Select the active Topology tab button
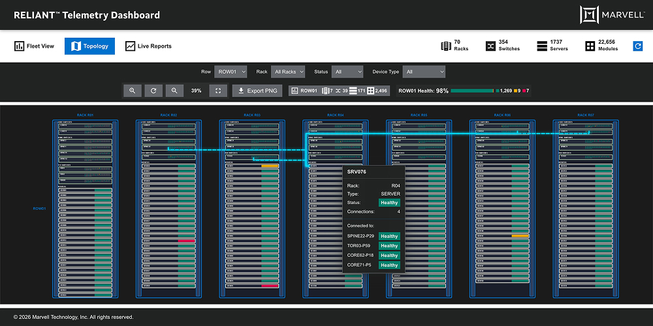Image resolution: width=653 pixels, height=326 pixels. pyautogui.click(x=89, y=46)
